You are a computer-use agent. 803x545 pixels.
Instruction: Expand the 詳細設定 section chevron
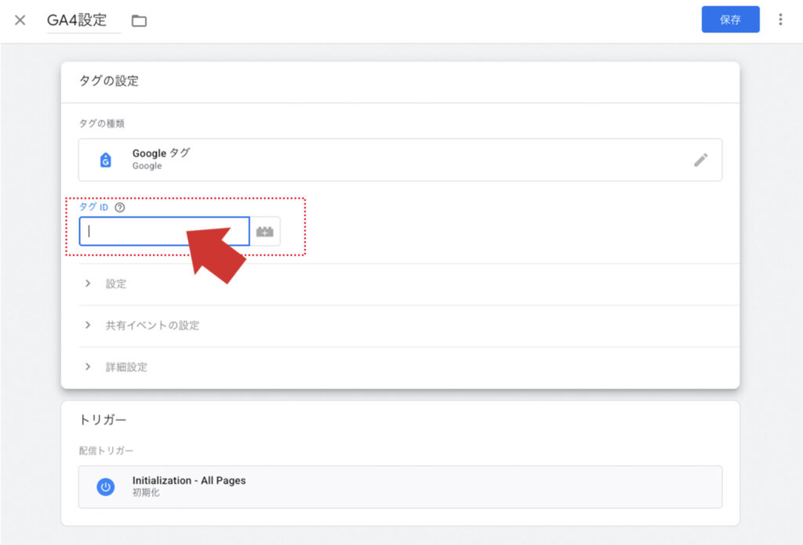point(88,366)
